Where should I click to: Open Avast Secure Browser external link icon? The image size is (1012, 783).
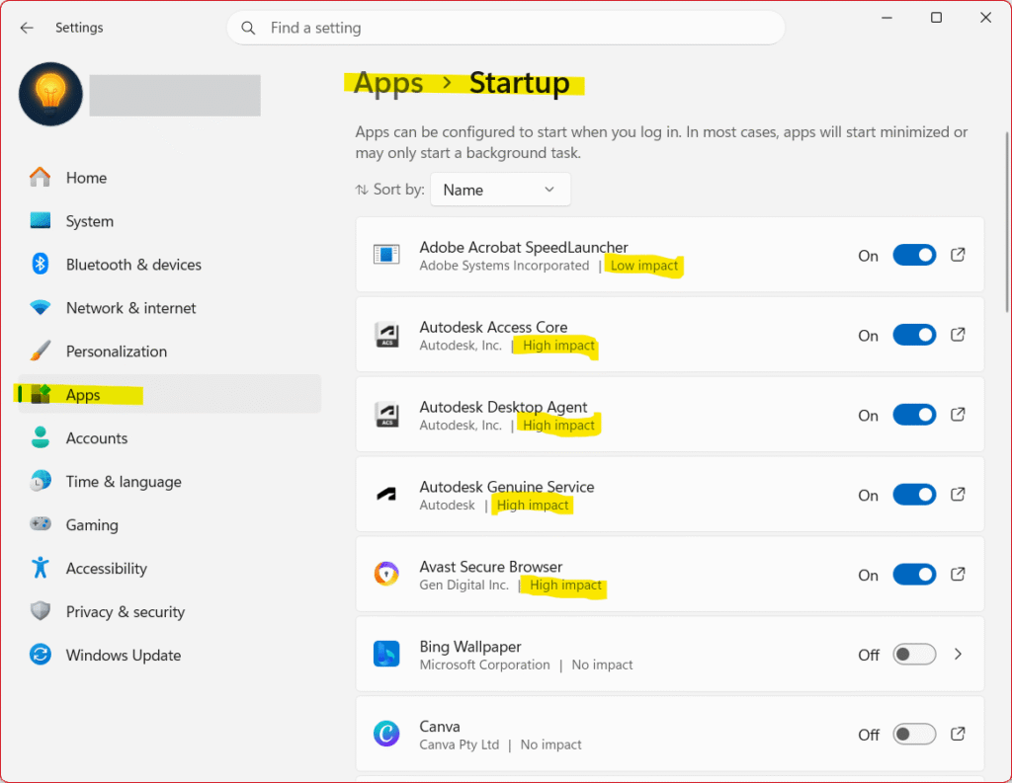tap(958, 574)
